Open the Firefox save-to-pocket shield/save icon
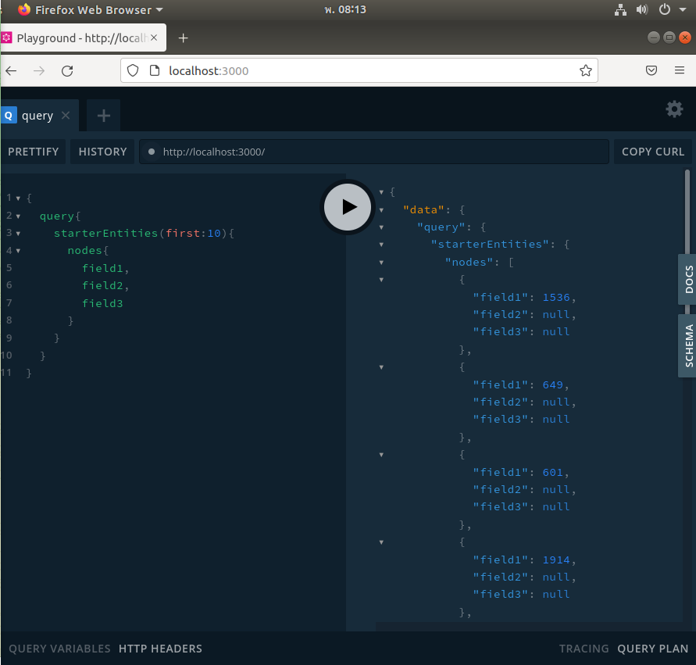Screen dimensions: 696x665 click(651, 70)
